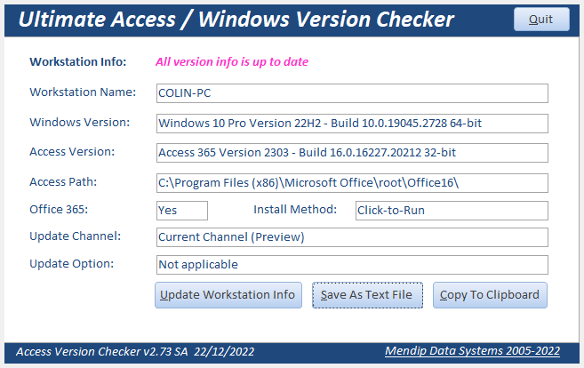The image size is (584, 368).
Task: Select the Workstation Name field showing COLIN-PC
Action: 351,92
